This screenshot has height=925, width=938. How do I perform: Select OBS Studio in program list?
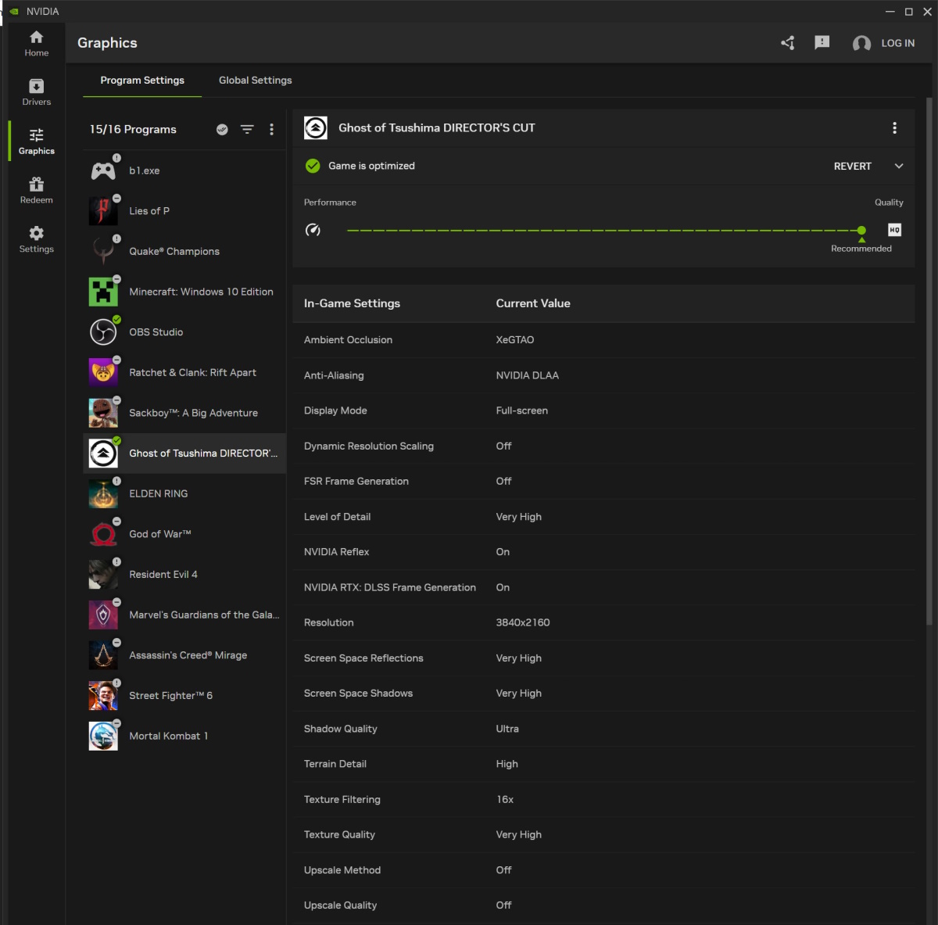184,332
